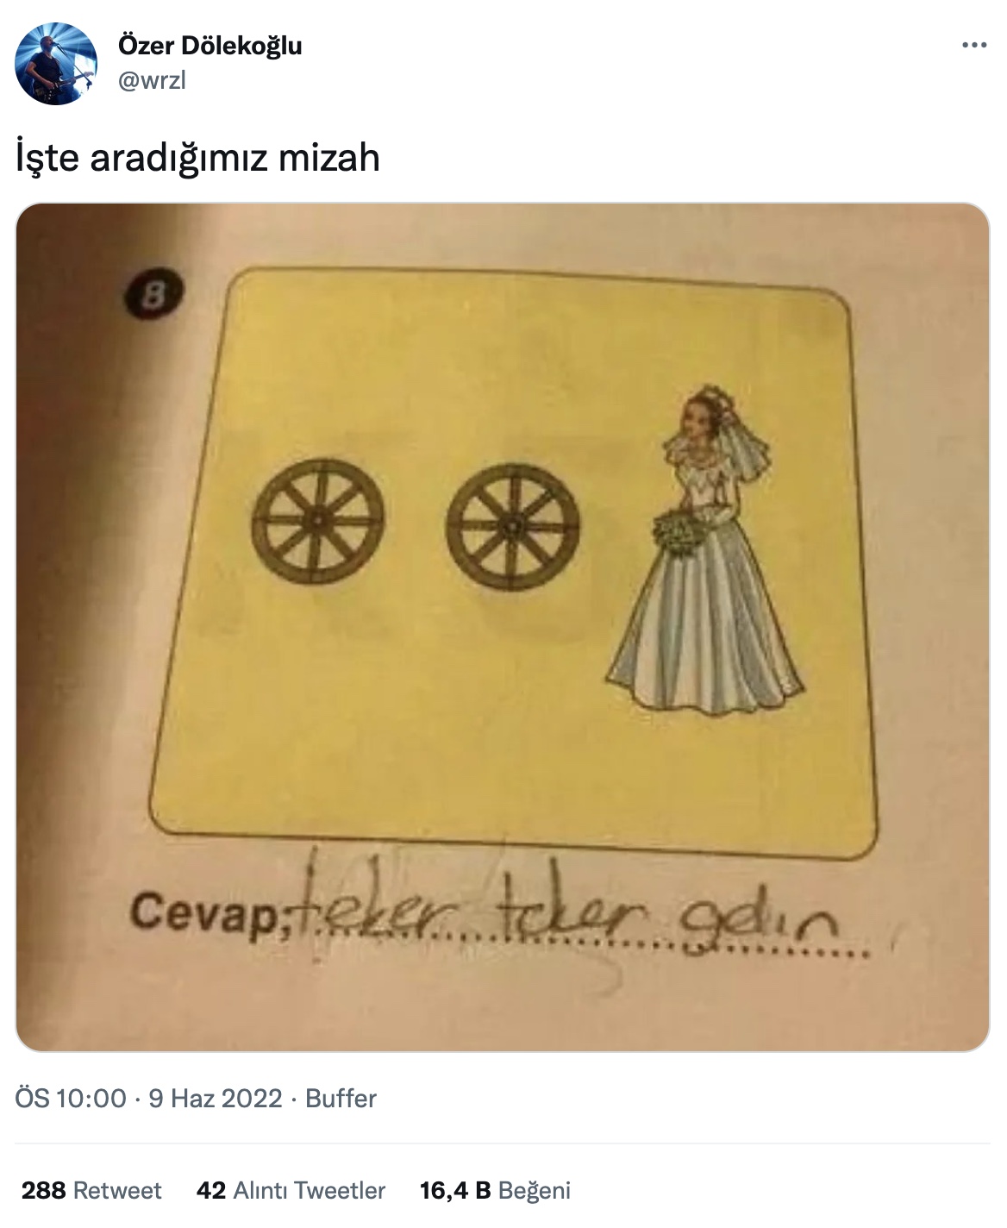The width and height of the screenshot is (1007, 1228).
Task: Click the black number 8 badge
Action: point(154,298)
